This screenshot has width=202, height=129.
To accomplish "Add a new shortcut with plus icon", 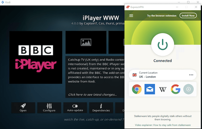I will (x=188, y=89).
